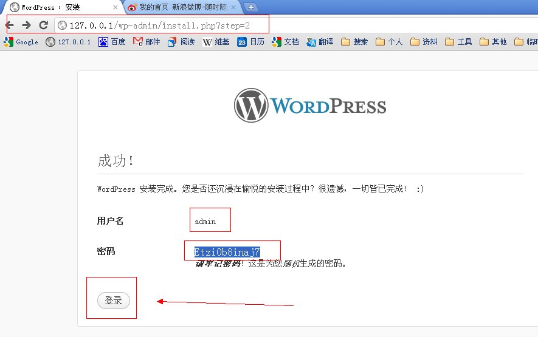This screenshot has height=337, width=538.
Task: Click the WordPress 安装完成 message line
Action: 260,189
